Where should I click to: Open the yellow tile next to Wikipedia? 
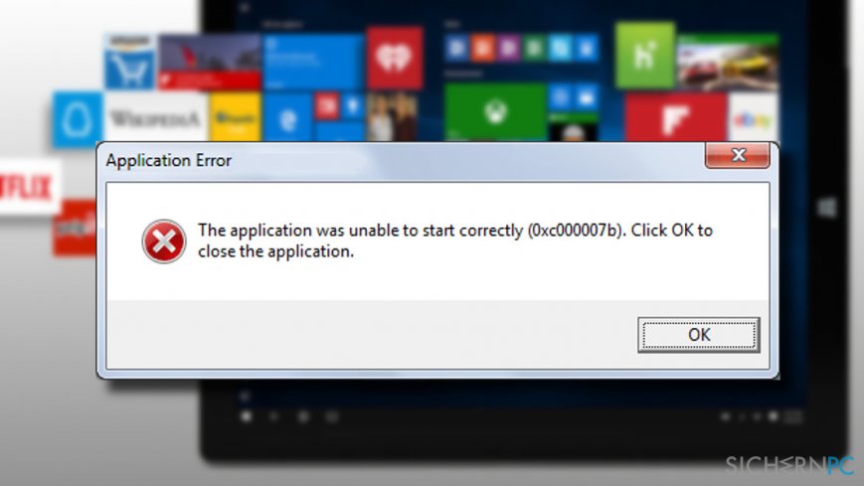tap(235, 118)
